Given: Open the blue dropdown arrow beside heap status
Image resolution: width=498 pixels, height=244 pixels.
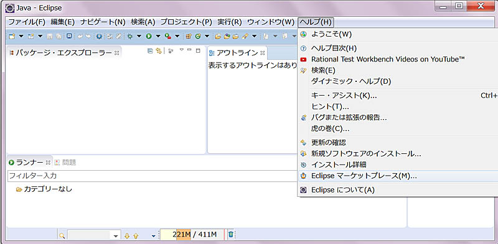Looking at the screenshot, I should [x=154, y=236].
